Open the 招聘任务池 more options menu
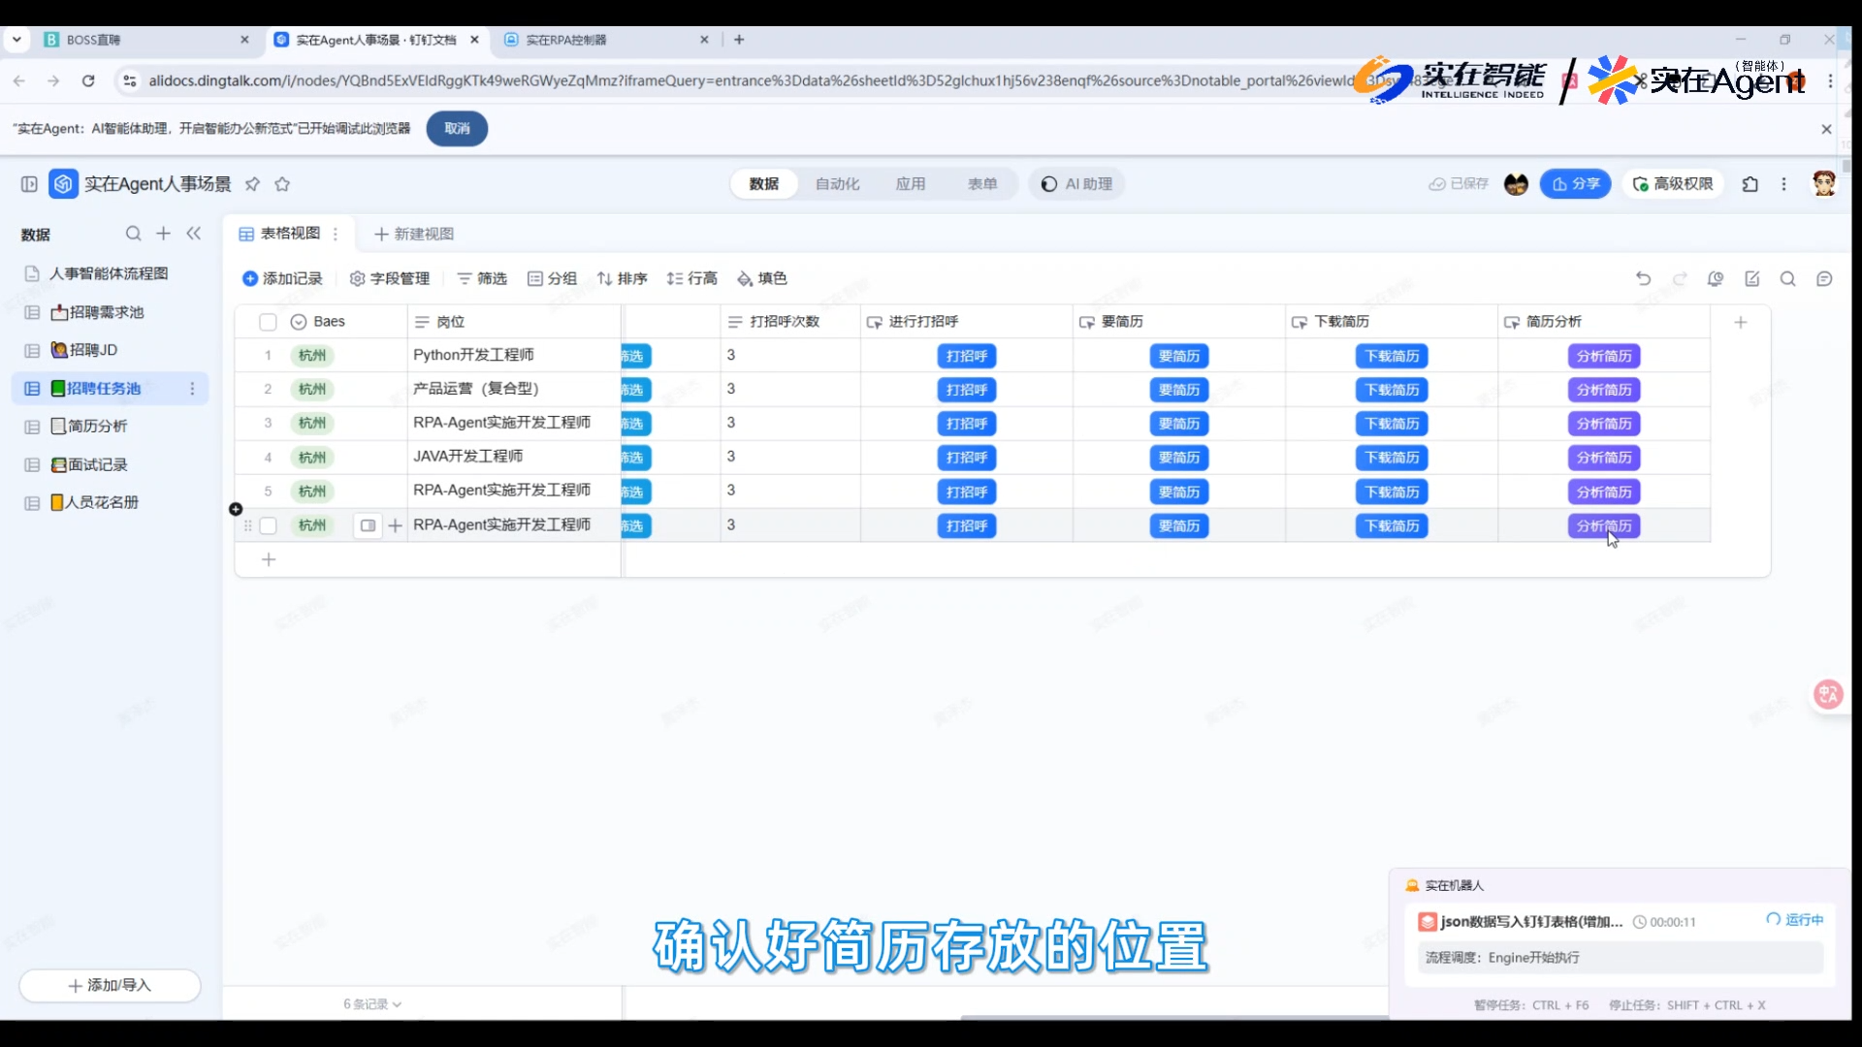This screenshot has height=1047, width=1862. click(x=192, y=389)
